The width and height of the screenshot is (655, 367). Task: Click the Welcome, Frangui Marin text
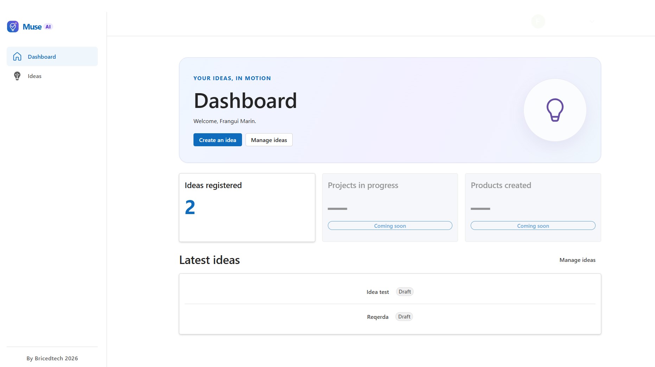pos(225,121)
